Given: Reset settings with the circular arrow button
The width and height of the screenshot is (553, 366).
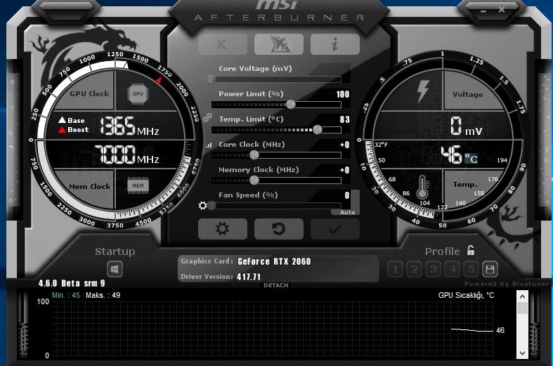Looking at the screenshot, I should (x=279, y=229).
